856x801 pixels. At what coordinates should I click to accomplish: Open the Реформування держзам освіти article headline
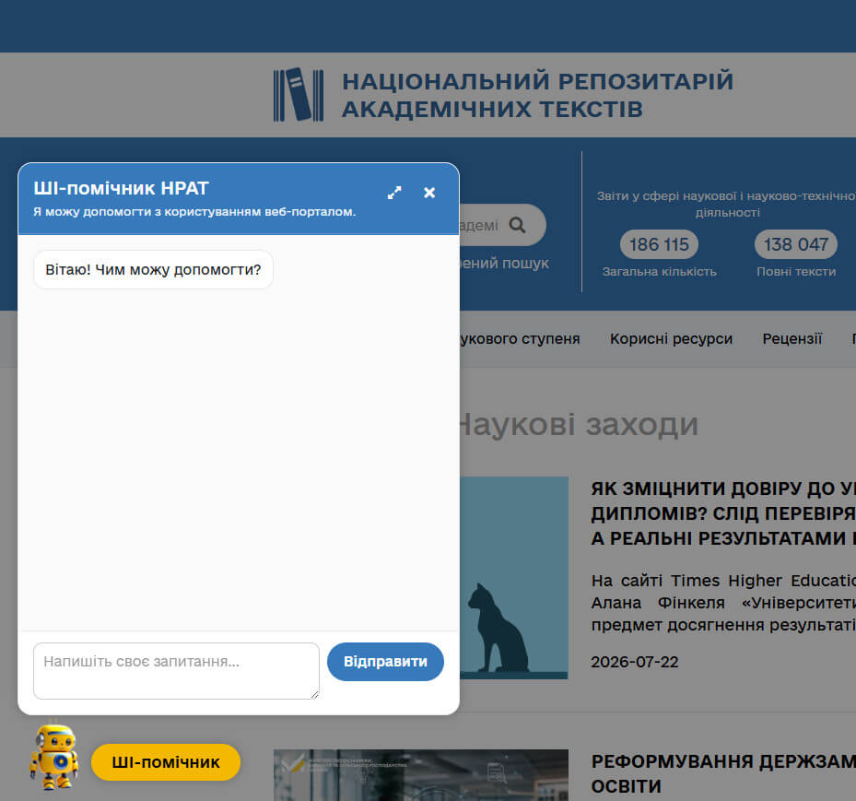(723, 773)
